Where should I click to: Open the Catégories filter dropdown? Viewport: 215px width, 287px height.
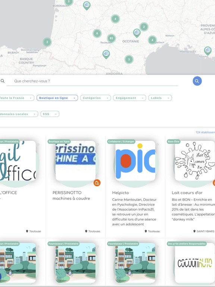[96, 98]
